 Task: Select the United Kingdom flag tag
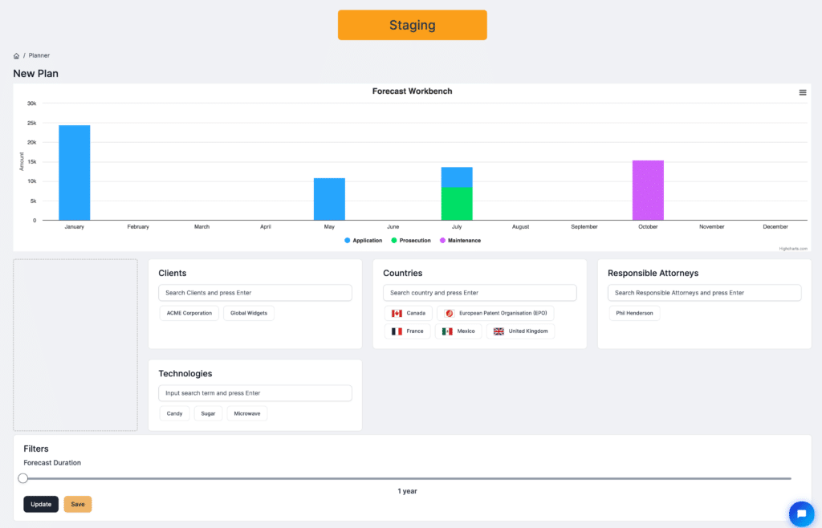tap(520, 331)
